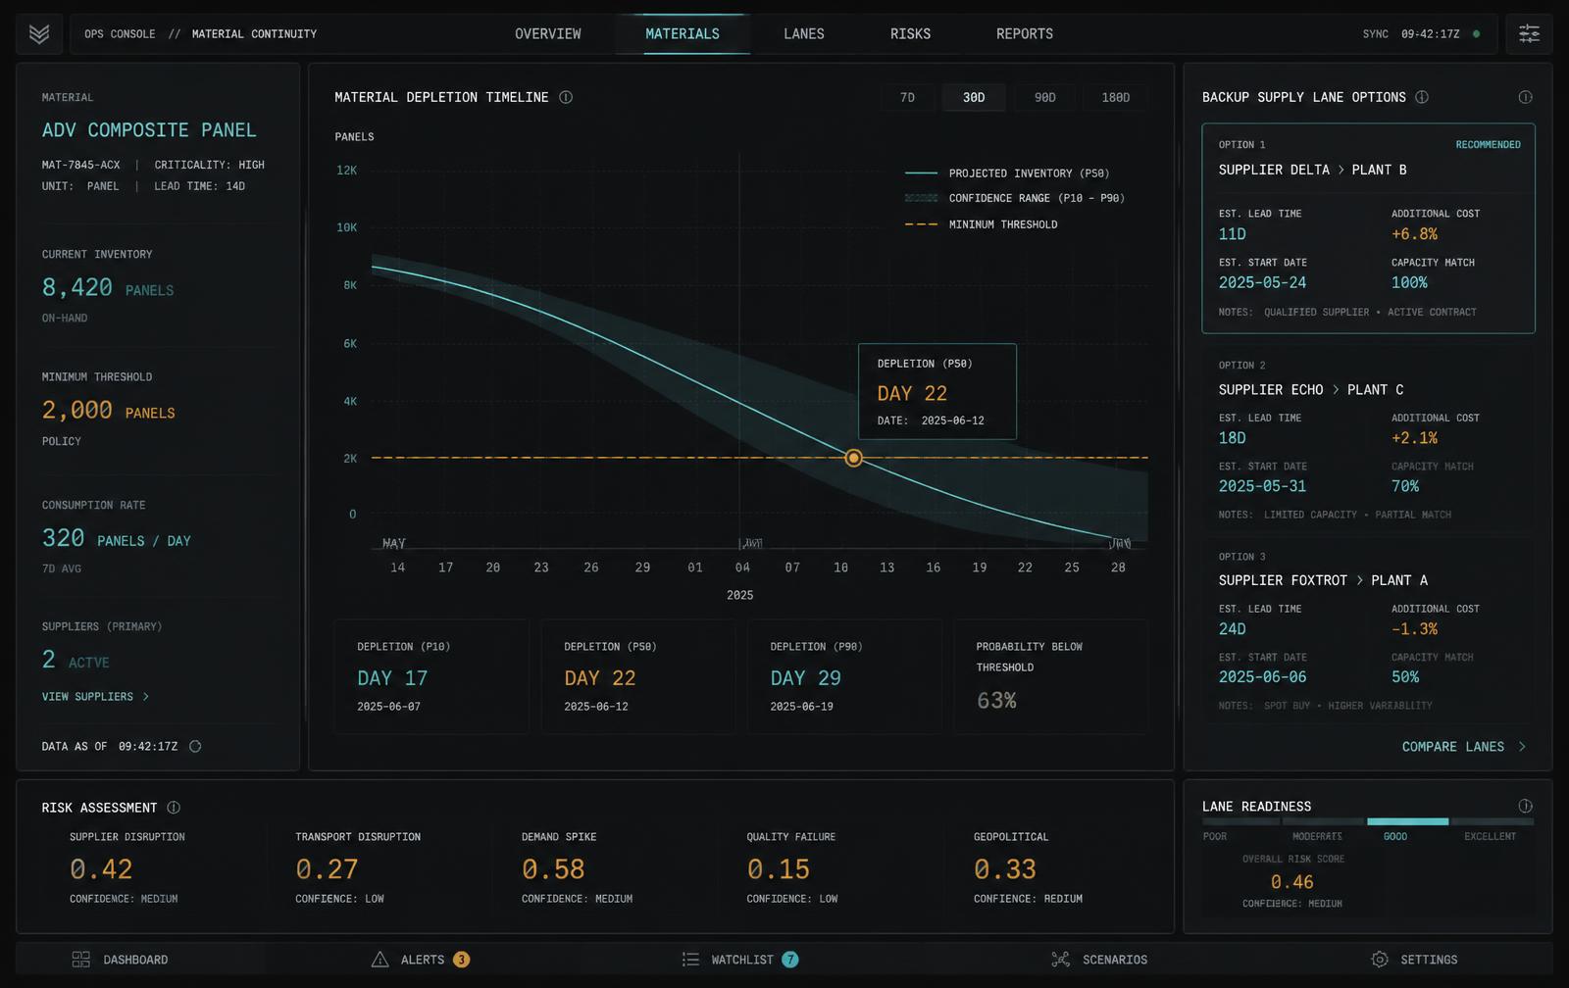Click the Demand Spike 0.58 score
The image size is (1569, 988).
pos(553,869)
